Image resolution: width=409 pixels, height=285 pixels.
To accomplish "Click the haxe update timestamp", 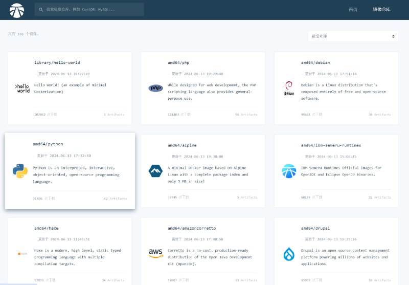I will [64, 239].
